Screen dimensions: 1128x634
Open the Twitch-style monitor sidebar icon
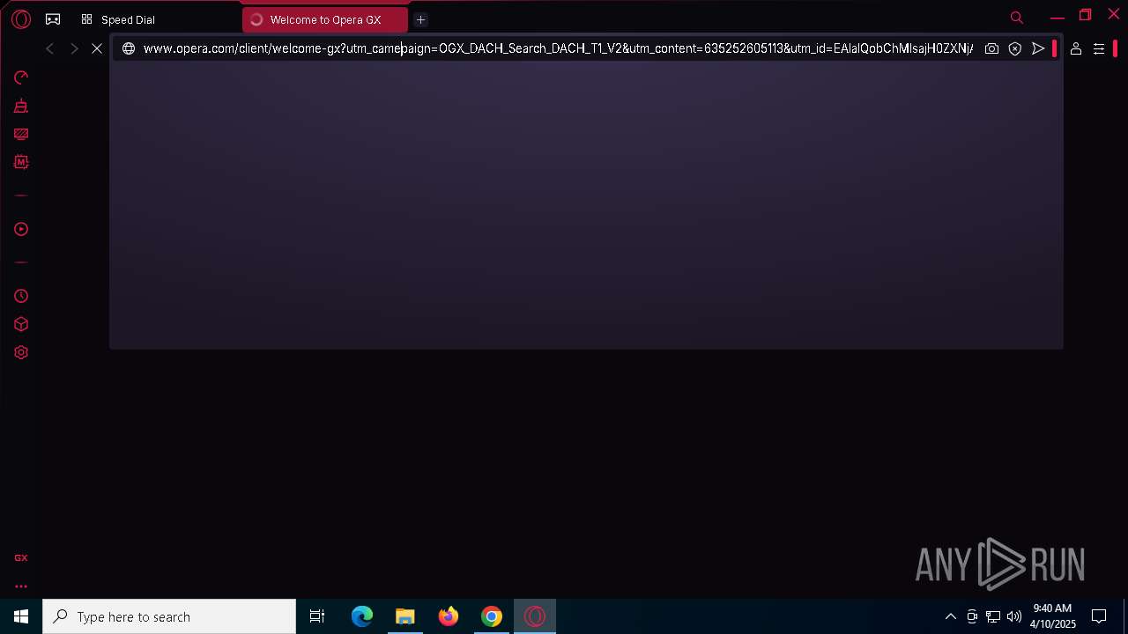click(x=21, y=134)
